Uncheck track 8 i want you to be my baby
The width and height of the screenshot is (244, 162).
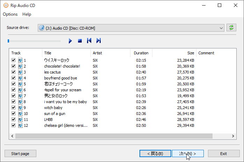coord(13,101)
